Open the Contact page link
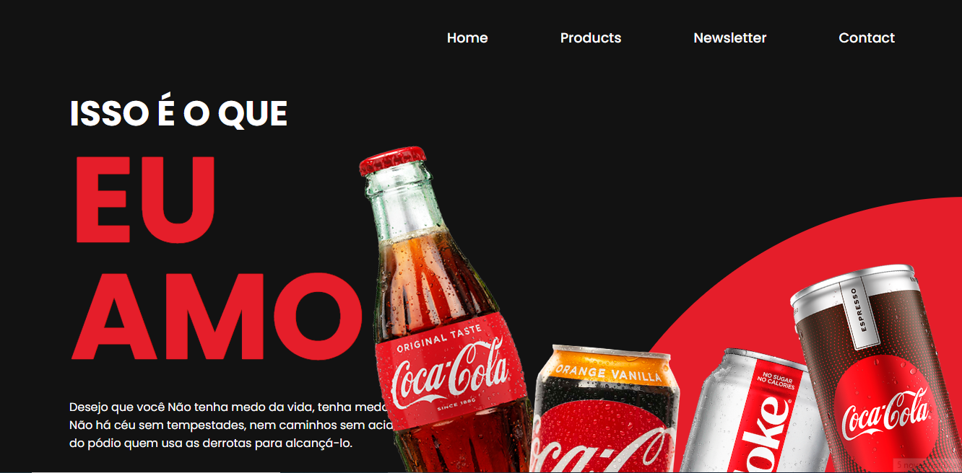Image resolution: width=962 pixels, height=473 pixels. [x=867, y=38]
